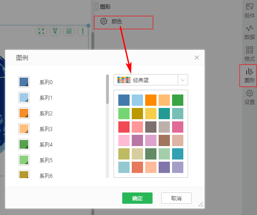
Task: Pick the magenta pink palette color in third row
Action: pos(178,127)
